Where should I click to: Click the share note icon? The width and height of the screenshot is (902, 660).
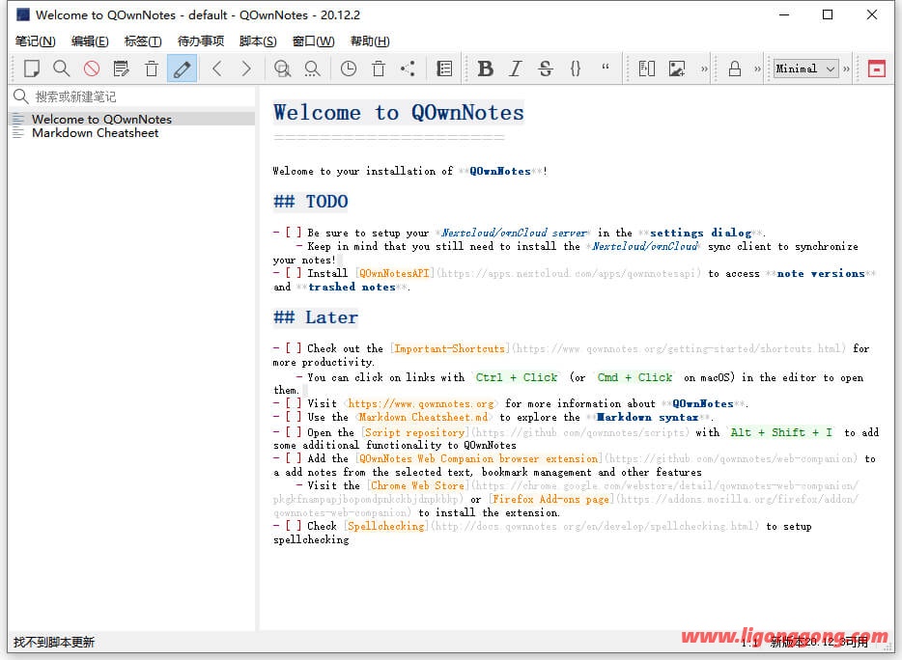[x=408, y=69]
